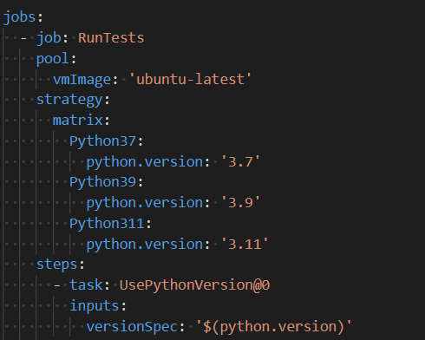Click the 'vmImage' key
The height and width of the screenshot is (340, 425).
[82, 80]
